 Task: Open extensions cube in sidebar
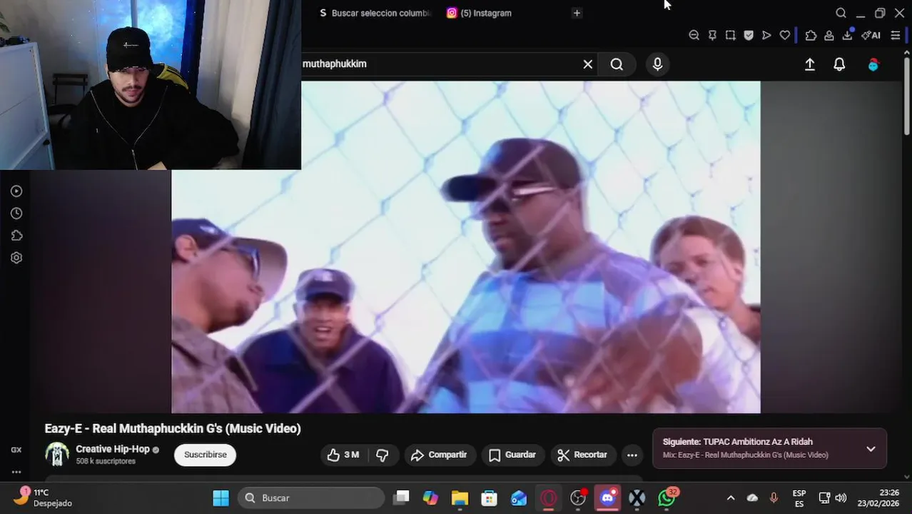coord(16,236)
